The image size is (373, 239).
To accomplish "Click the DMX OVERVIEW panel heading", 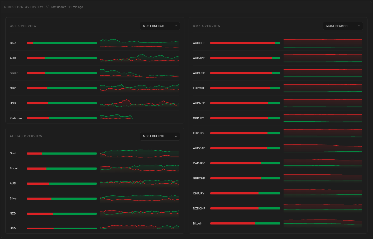I will [x=207, y=26].
